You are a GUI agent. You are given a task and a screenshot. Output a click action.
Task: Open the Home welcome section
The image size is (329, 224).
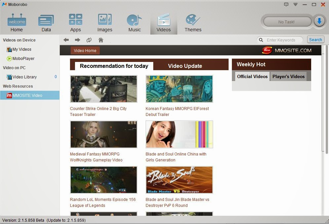click(17, 23)
